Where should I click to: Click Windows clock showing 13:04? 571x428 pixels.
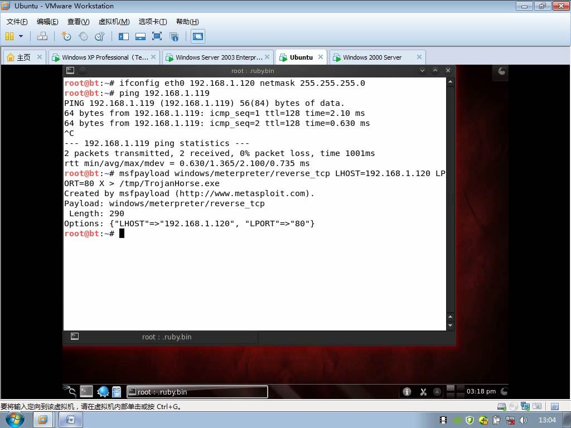click(547, 420)
